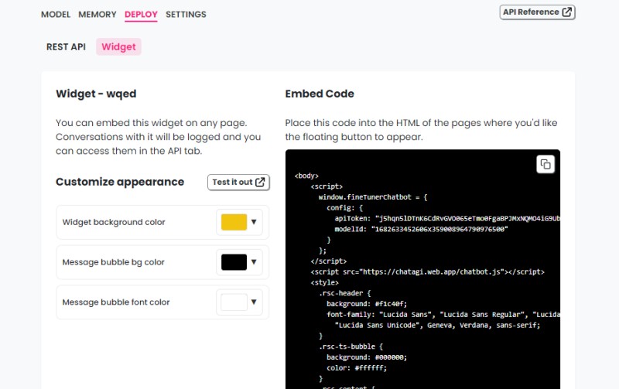The width and height of the screenshot is (619, 389).
Task: Copy embed code with the clipboard icon
Action: [x=545, y=164]
